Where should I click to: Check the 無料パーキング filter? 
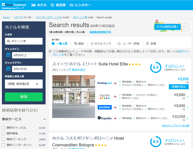point(4,139)
